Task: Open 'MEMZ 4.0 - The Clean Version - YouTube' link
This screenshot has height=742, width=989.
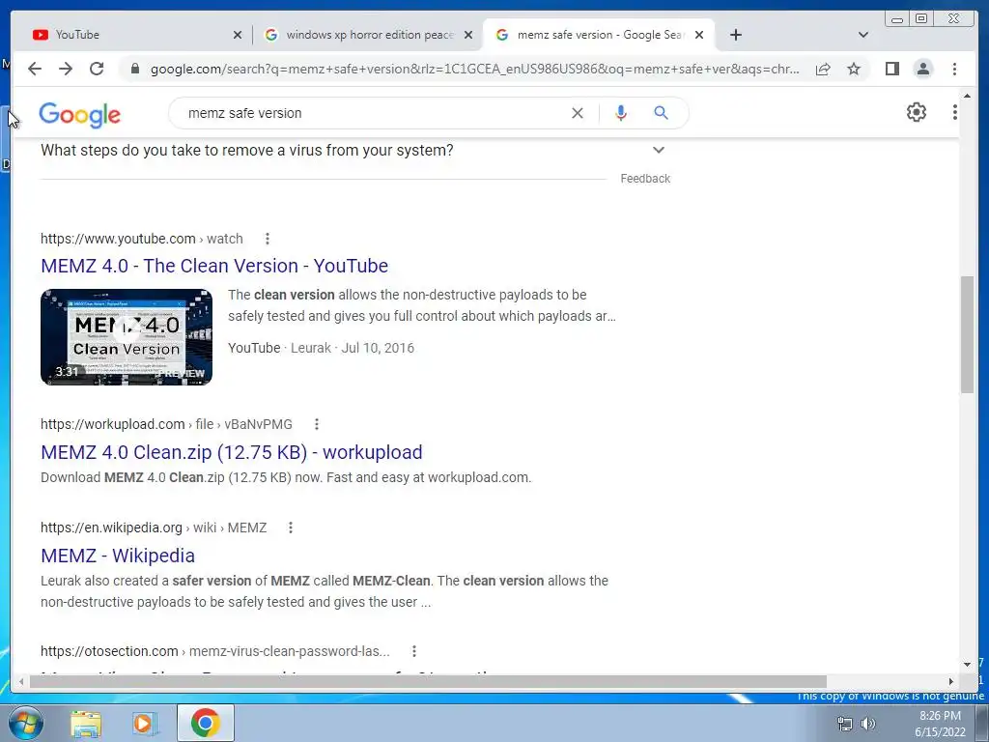Action: click(x=214, y=266)
